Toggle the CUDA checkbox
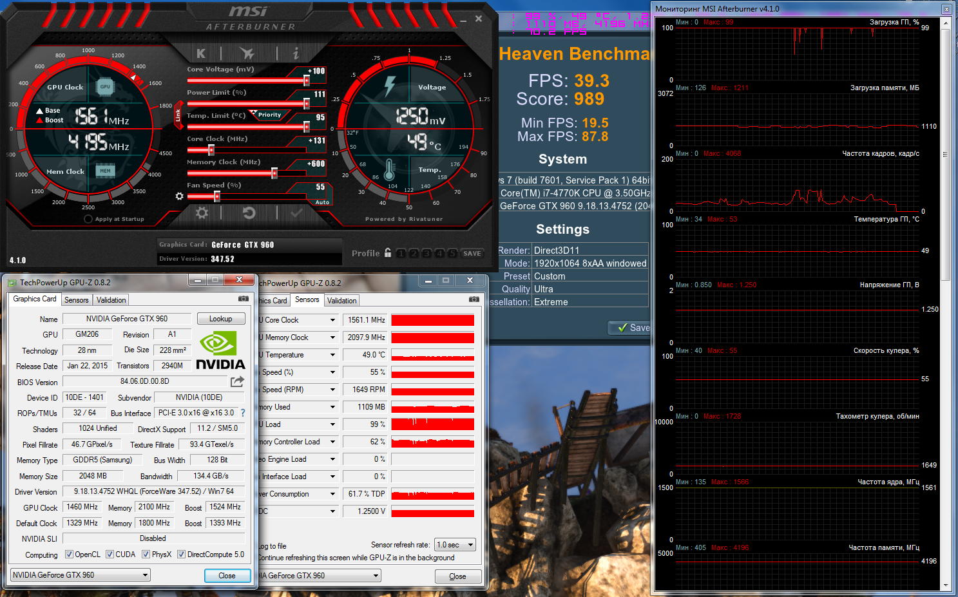Viewport: 958px width, 597px height. tap(110, 554)
